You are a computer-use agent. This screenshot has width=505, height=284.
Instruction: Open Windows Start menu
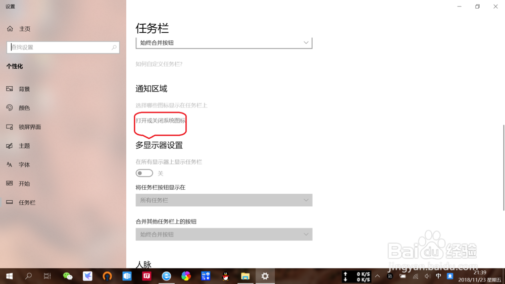click(9, 276)
